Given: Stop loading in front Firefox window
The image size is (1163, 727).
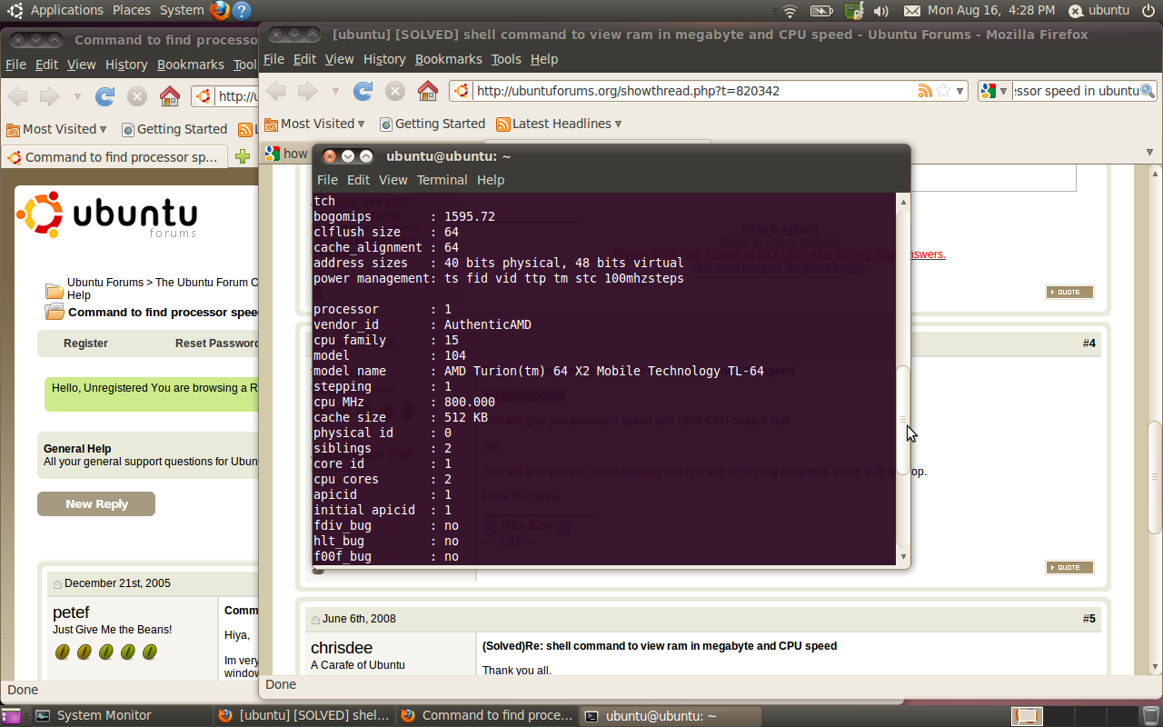Looking at the screenshot, I should click(x=395, y=91).
